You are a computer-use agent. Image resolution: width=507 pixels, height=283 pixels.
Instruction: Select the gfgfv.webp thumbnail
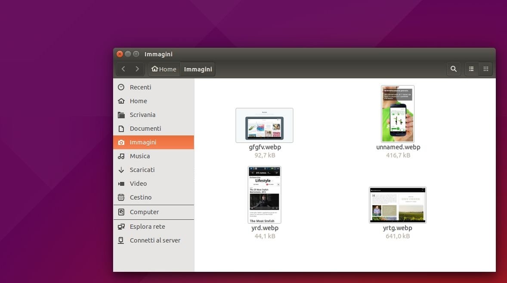click(x=264, y=125)
